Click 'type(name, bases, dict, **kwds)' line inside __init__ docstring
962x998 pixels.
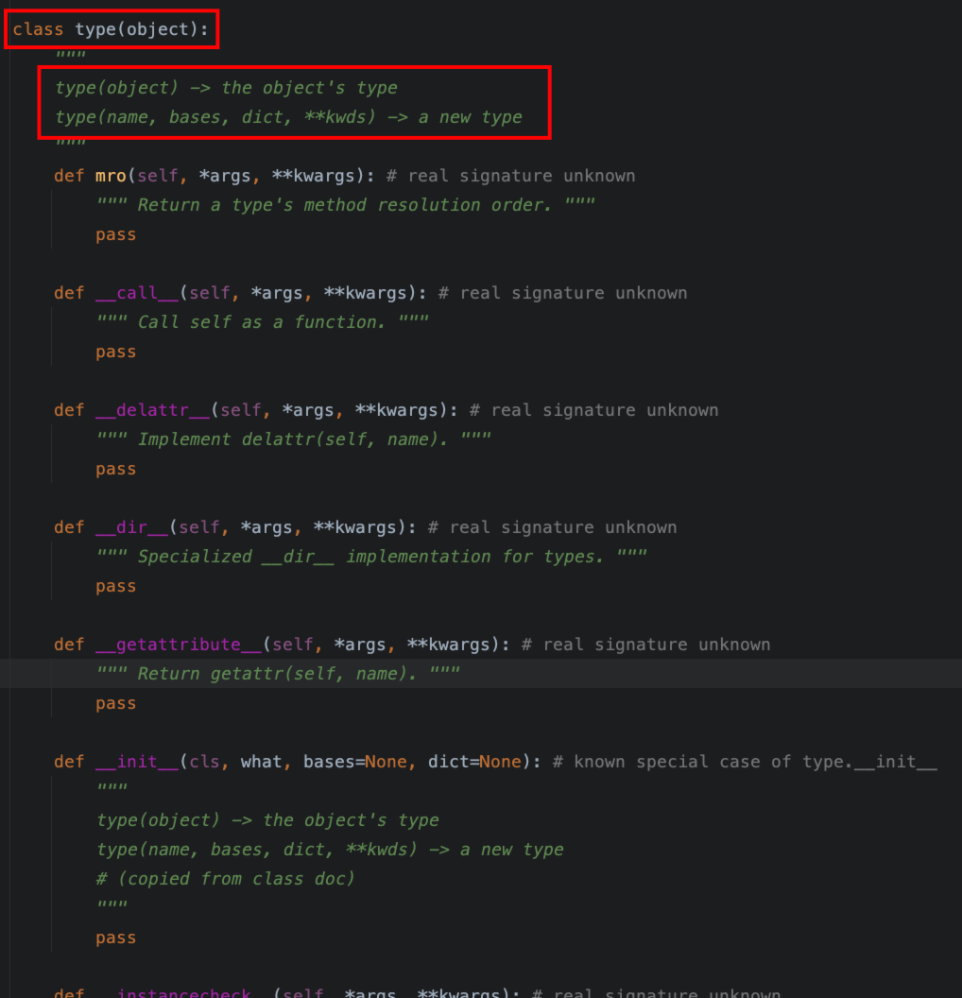(x=330, y=850)
